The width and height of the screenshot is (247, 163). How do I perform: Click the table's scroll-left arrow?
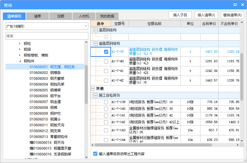click(x=92, y=145)
